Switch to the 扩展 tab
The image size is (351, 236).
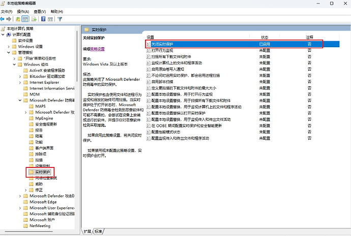click(87, 231)
